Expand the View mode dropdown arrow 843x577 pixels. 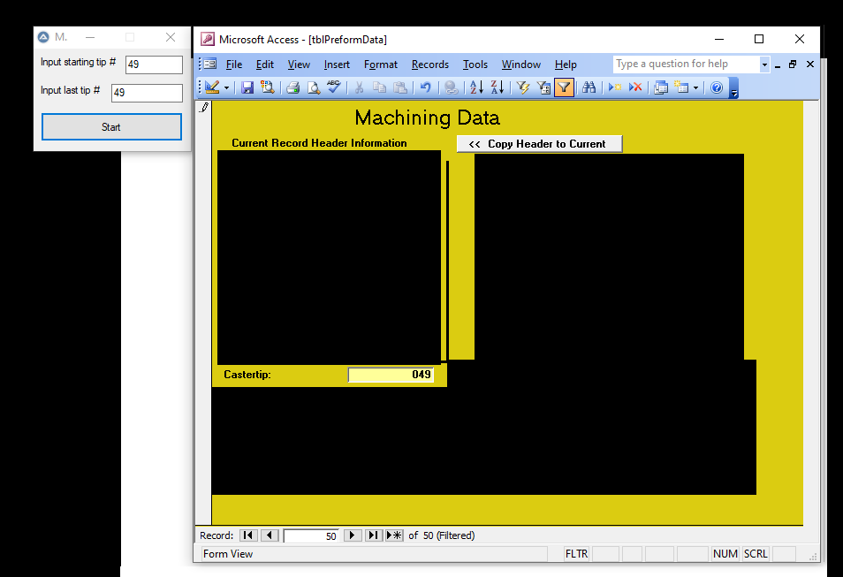(x=226, y=87)
